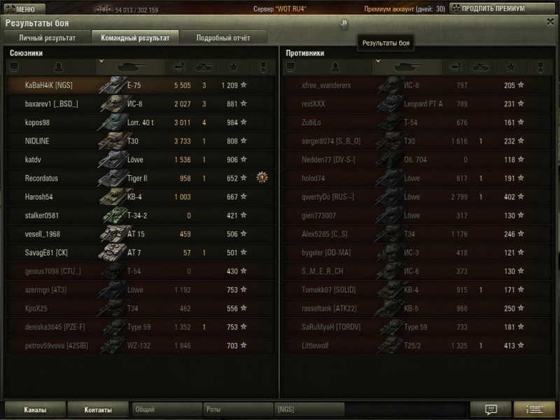Switch to Личный результат tab
Screen dimensions: 560x420
point(47,38)
